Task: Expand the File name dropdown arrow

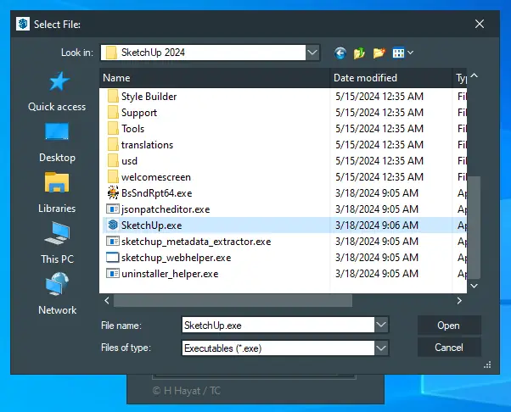Action: point(381,325)
